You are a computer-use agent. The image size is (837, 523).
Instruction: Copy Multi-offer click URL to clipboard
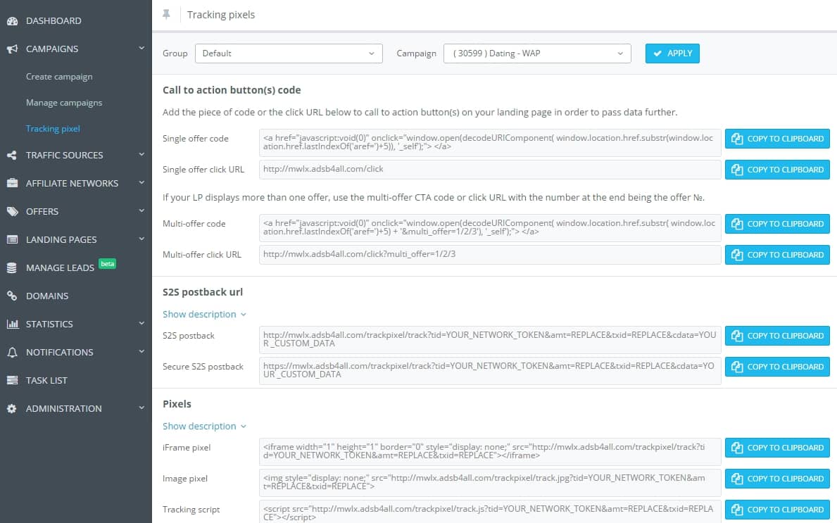(x=777, y=255)
